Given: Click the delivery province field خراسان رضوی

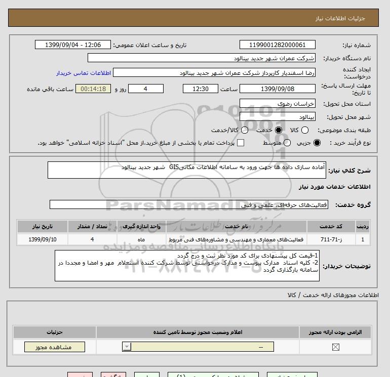Looking at the screenshot, I should click(x=278, y=103).
